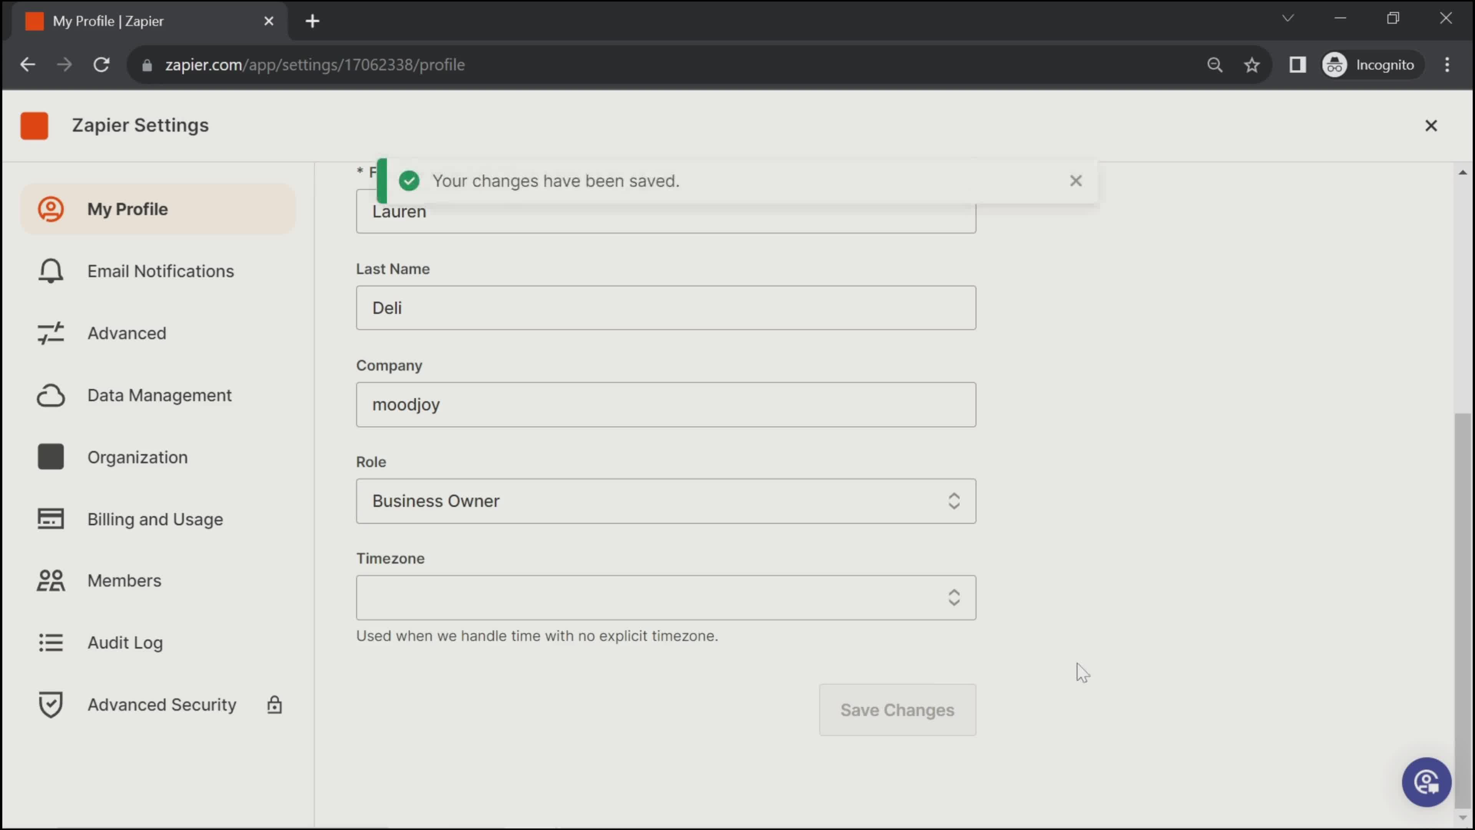The image size is (1475, 830).
Task: Click the Zapier orange logo icon
Action: [x=35, y=124]
